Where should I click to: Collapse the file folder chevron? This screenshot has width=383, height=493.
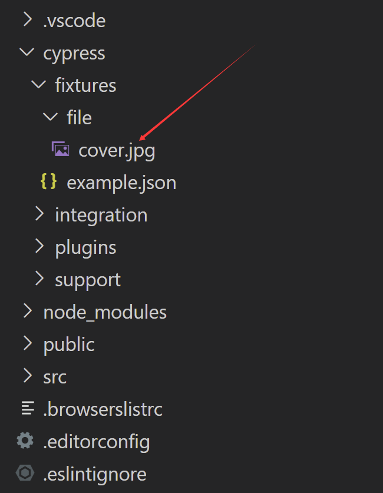pos(50,117)
